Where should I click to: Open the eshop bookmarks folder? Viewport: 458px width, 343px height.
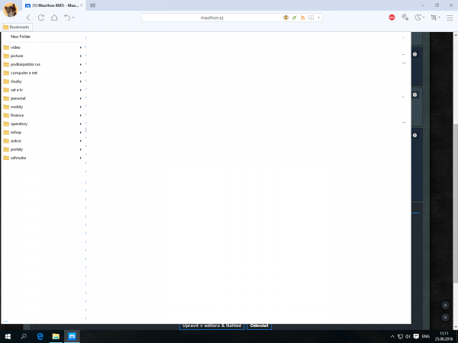16,132
